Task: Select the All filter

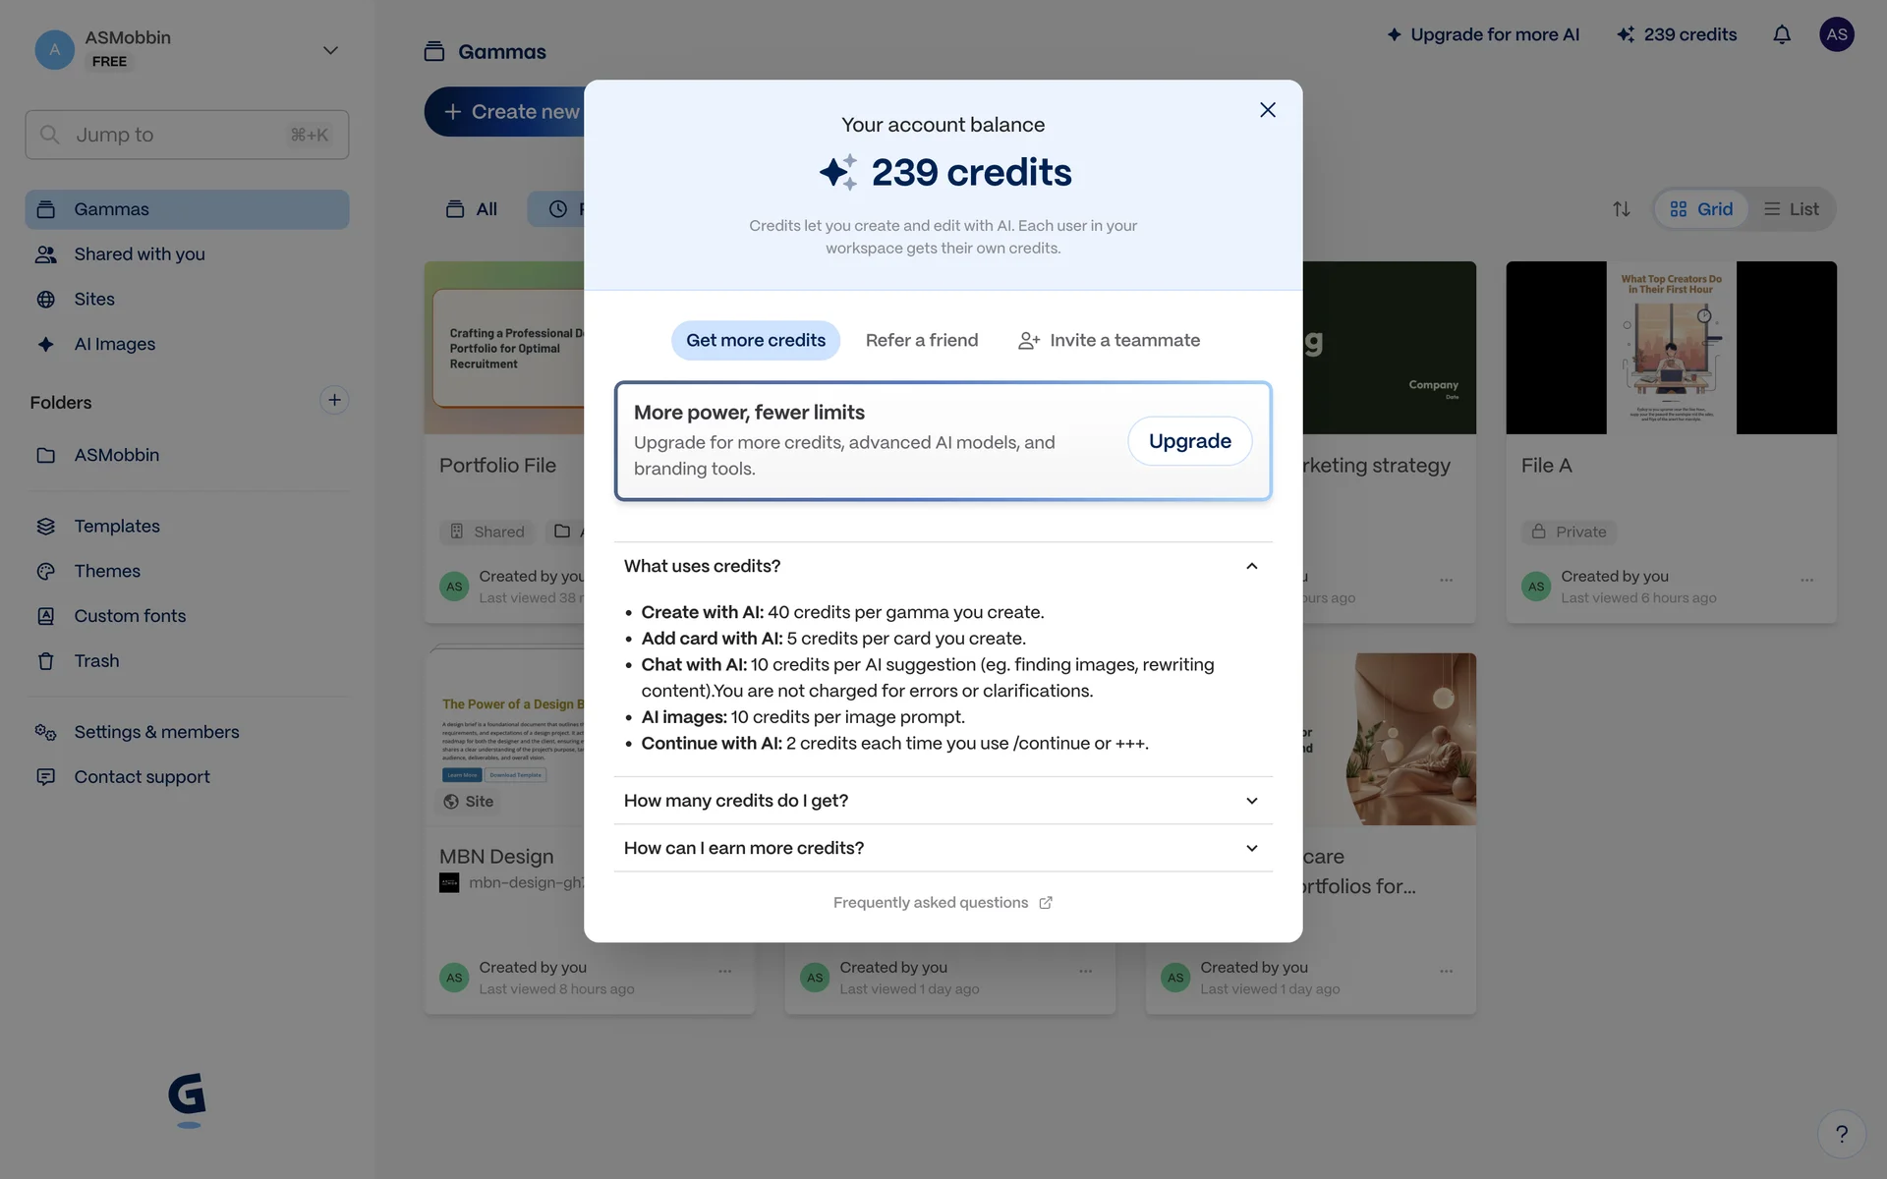Action: tap(473, 209)
